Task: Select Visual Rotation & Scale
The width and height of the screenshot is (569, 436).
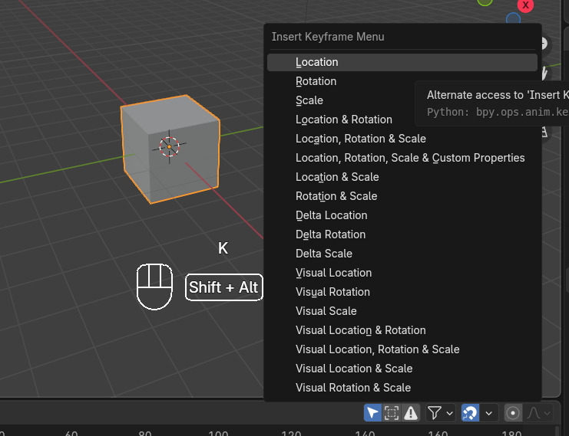Action: [x=402, y=388]
